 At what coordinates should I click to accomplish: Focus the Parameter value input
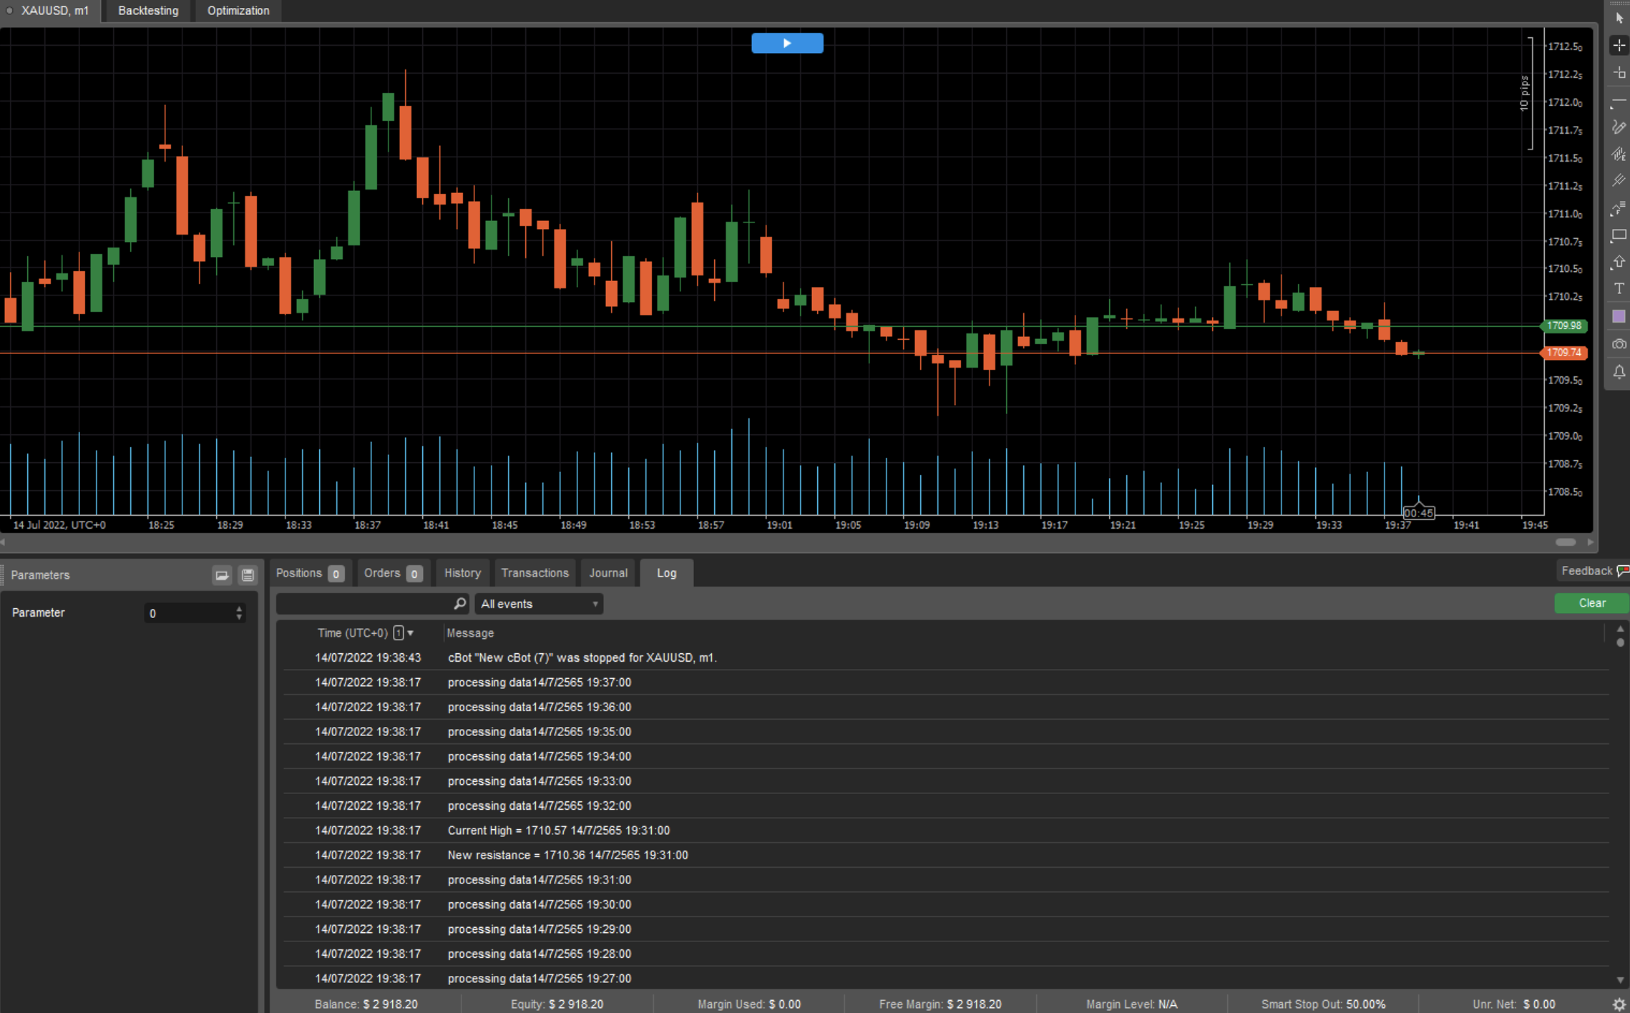pyautogui.click(x=188, y=613)
